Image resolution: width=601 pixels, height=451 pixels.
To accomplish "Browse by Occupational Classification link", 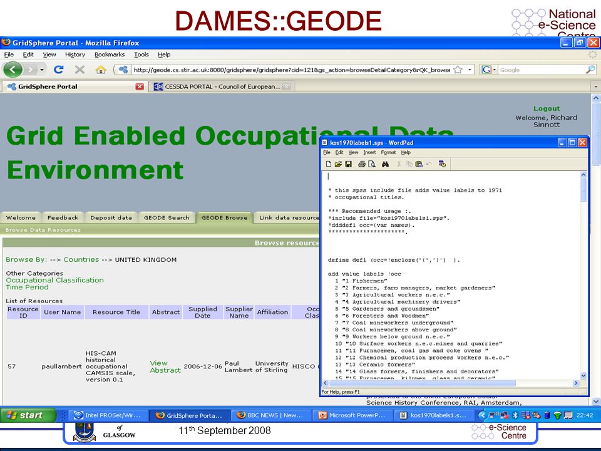I will pyautogui.click(x=55, y=280).
